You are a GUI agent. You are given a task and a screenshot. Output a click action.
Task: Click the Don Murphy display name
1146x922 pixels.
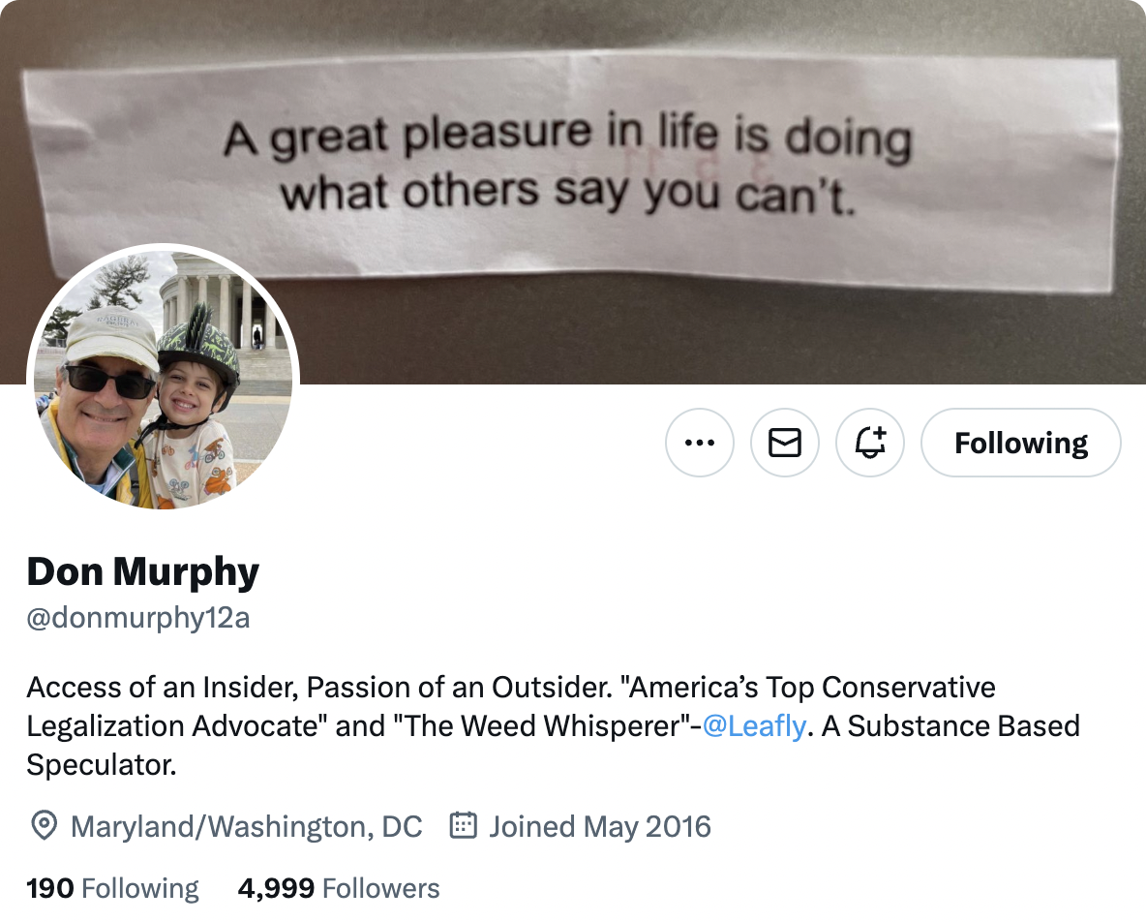coord(143,571)
